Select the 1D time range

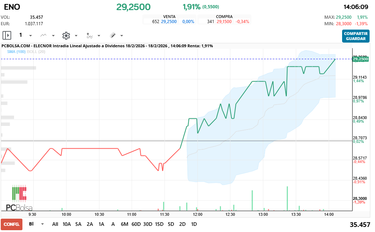194,224
